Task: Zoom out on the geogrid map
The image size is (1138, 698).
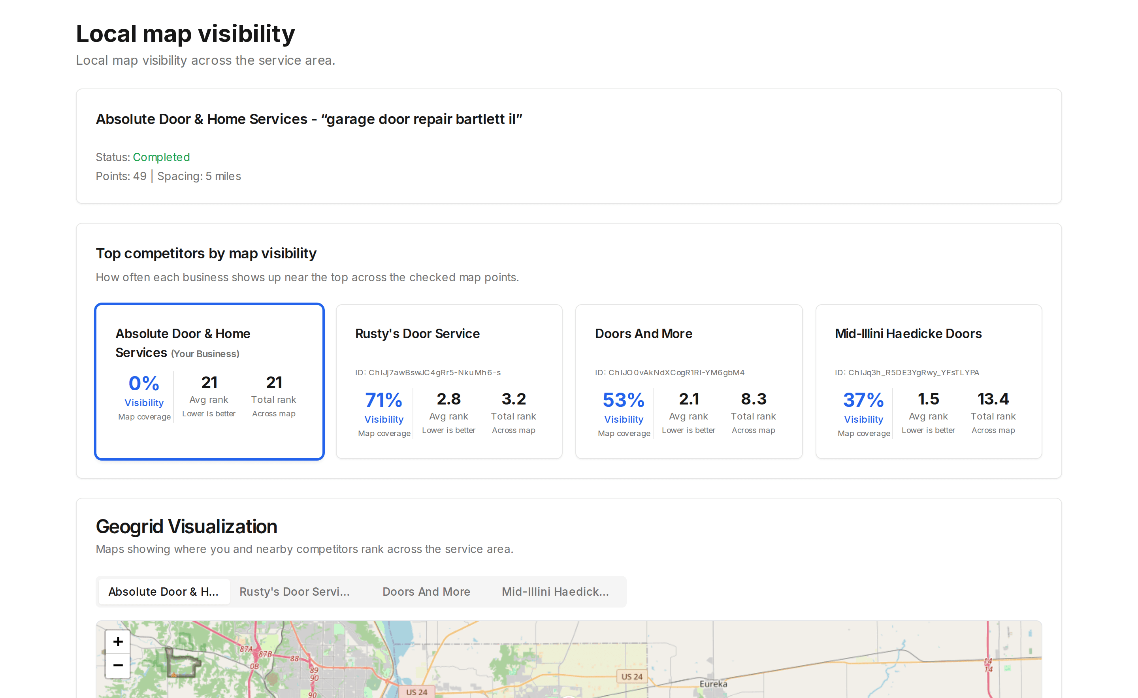Action: coord(118,665)
